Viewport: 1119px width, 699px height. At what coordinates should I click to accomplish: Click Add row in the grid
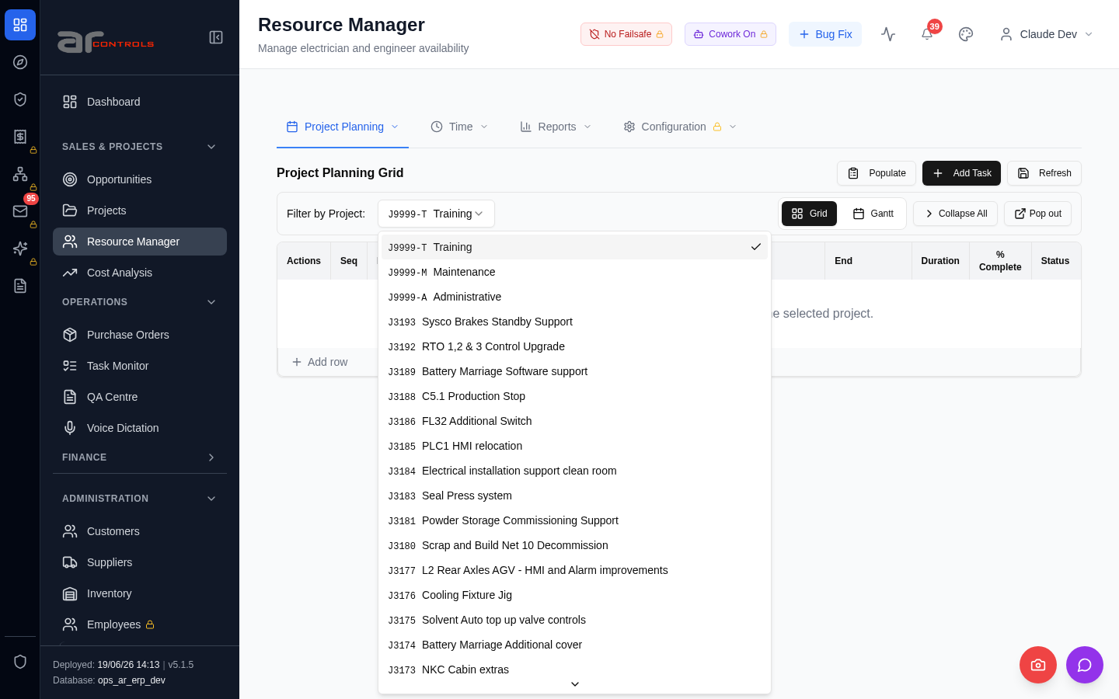pos(319,362)
